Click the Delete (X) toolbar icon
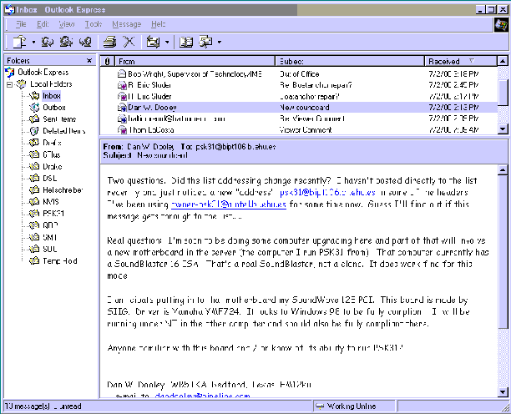This screenshot has width=511, height=414. [x=129, y=42]
